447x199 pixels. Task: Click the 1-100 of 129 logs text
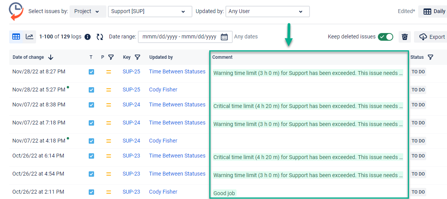click(x=60, y=37)
